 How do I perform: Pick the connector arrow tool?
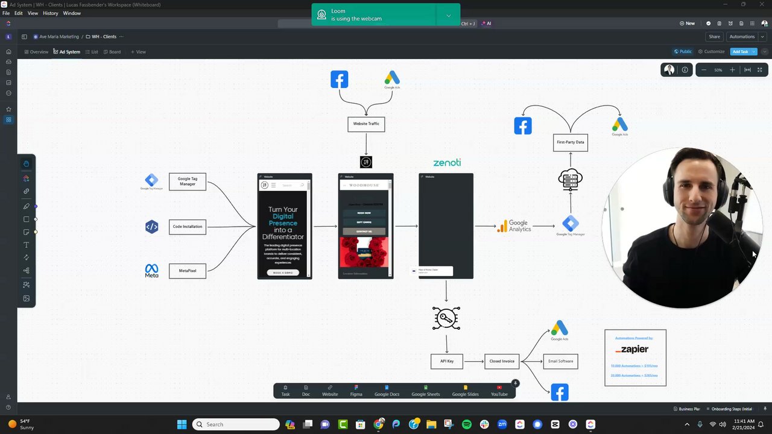tap(26, 257)
